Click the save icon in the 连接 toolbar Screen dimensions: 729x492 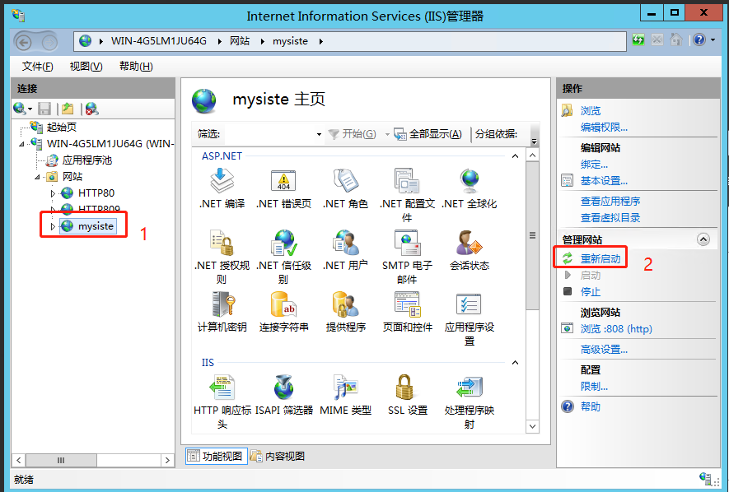44,109
